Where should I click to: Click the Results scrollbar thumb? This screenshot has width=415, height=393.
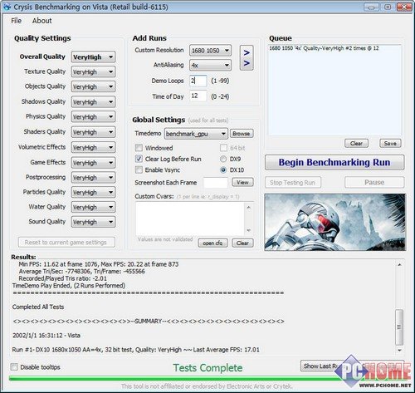(399, 327)
